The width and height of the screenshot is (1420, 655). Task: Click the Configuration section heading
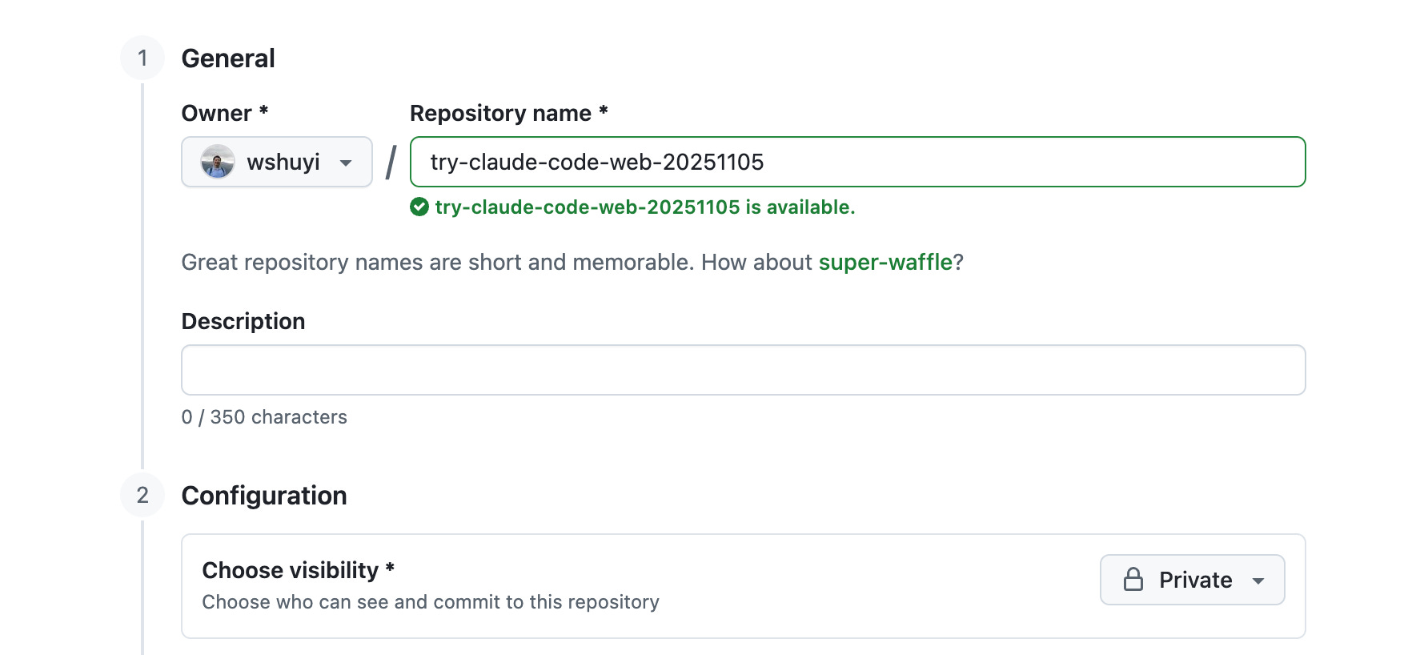pos(264,496)
